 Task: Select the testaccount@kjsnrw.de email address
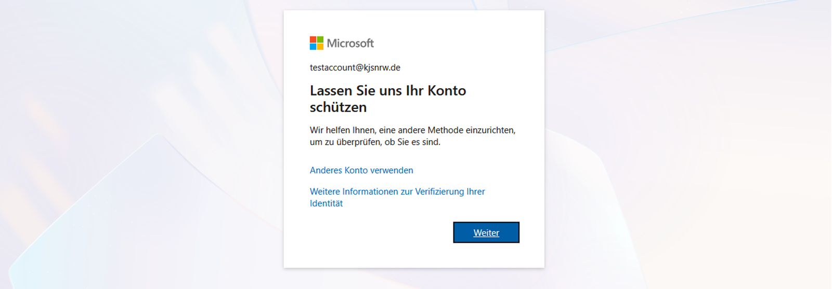click(355, 67)
